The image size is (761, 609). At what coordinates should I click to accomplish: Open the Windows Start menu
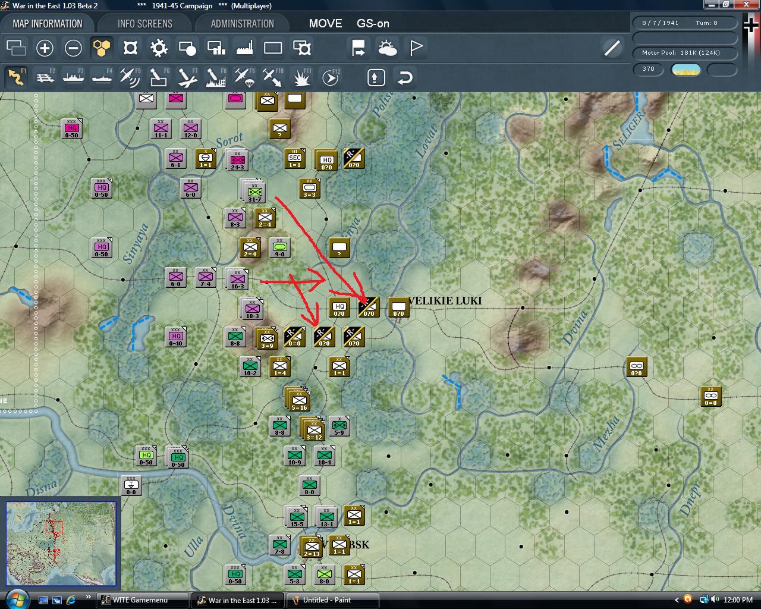[x=16, y=599]
